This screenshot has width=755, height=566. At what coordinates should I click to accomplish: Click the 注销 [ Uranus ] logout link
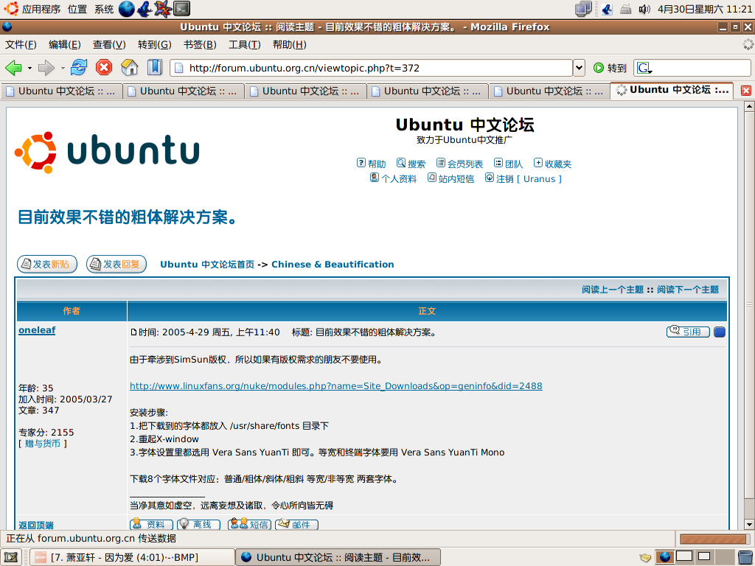(523, 178)
